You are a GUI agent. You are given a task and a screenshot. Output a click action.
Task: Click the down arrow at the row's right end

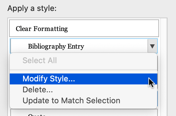pos(153,46)
